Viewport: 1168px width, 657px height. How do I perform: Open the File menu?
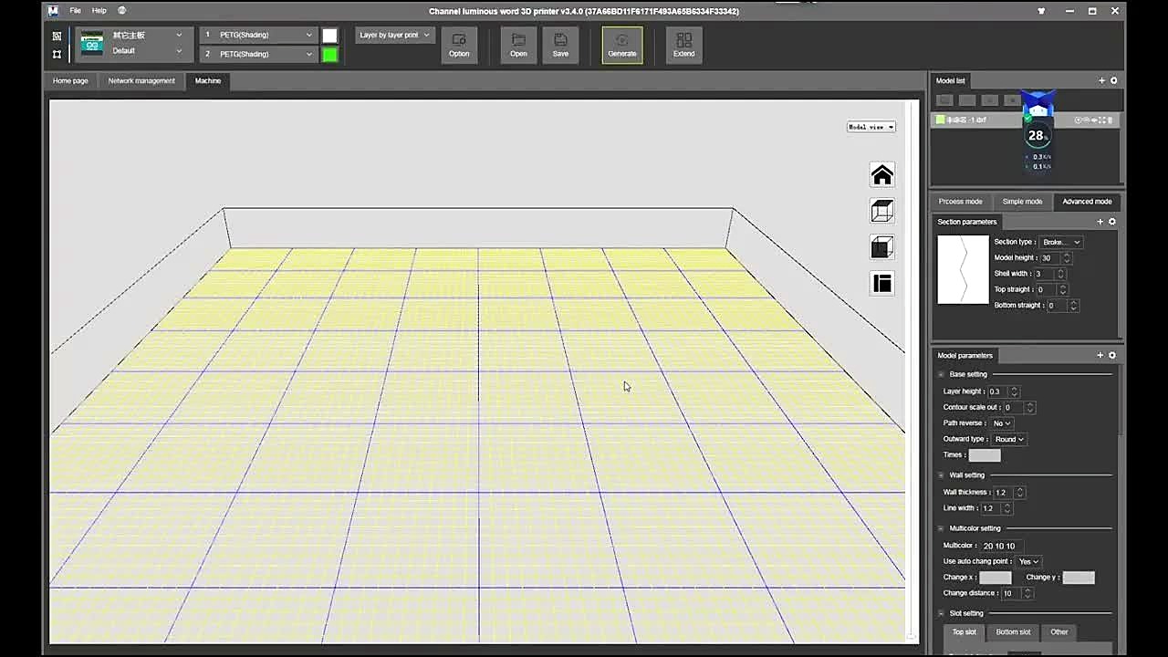[x=75, y=11]
